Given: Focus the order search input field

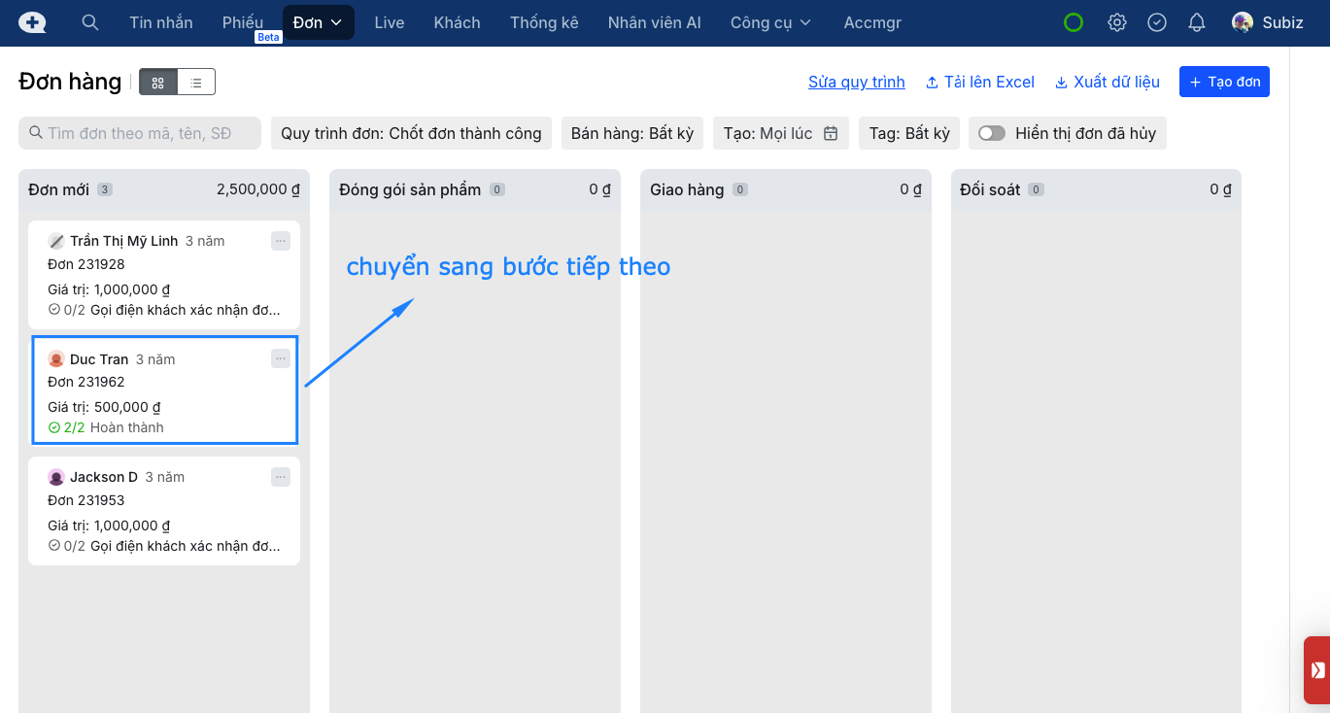Looking at the screenshot, I should pyautogui.click(x=140, y=133).
